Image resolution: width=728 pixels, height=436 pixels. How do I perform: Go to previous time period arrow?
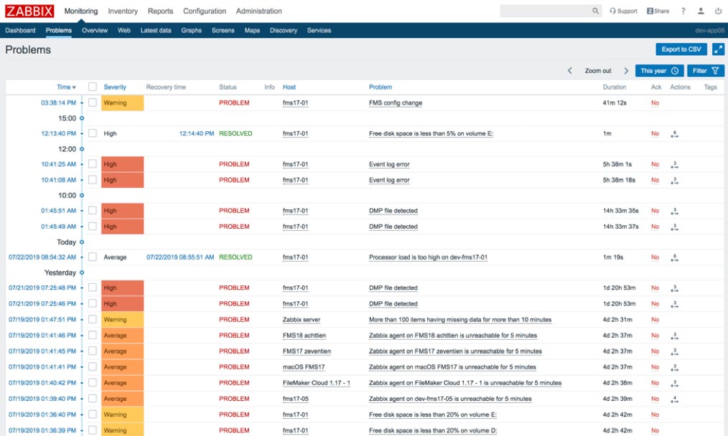point(569,70)
